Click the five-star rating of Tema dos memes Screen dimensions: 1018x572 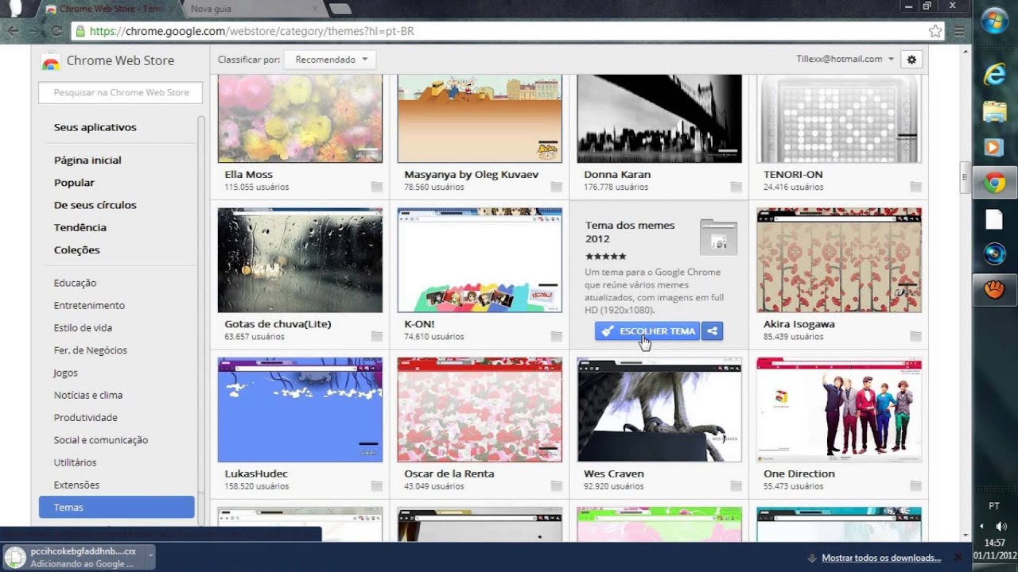click(606, 257)
